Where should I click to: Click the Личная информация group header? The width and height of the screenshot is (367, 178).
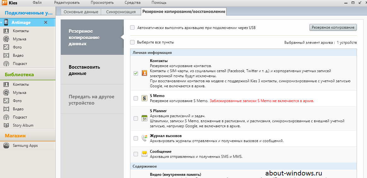(x=244, y=53)
